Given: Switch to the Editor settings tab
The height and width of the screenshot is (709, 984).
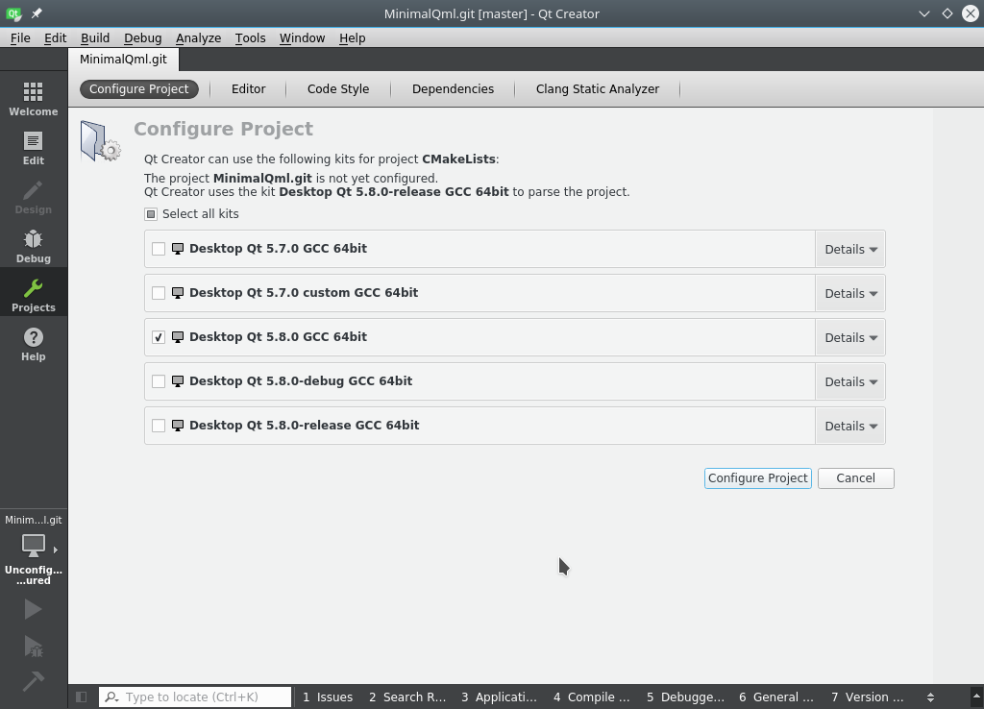Looking at the screenshot, I should 249,89.
